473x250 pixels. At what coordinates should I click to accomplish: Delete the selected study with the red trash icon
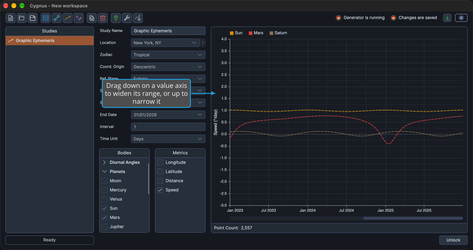pyautogui.click(x=103, y=18)
